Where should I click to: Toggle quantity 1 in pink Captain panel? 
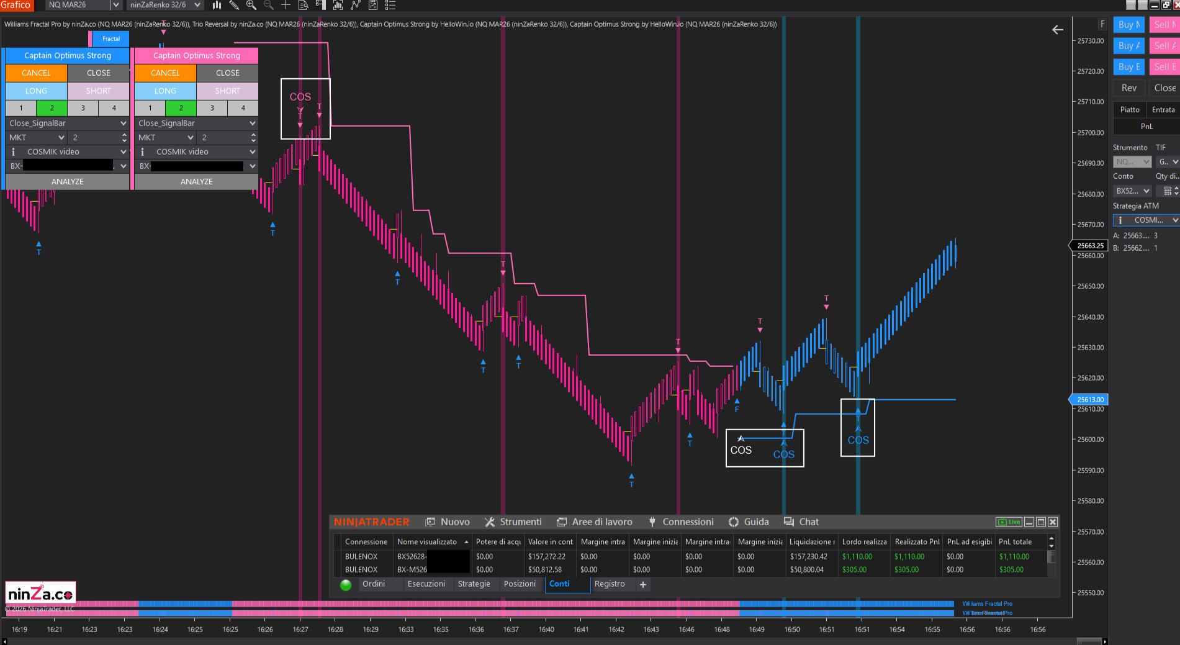tap(150, 108)
